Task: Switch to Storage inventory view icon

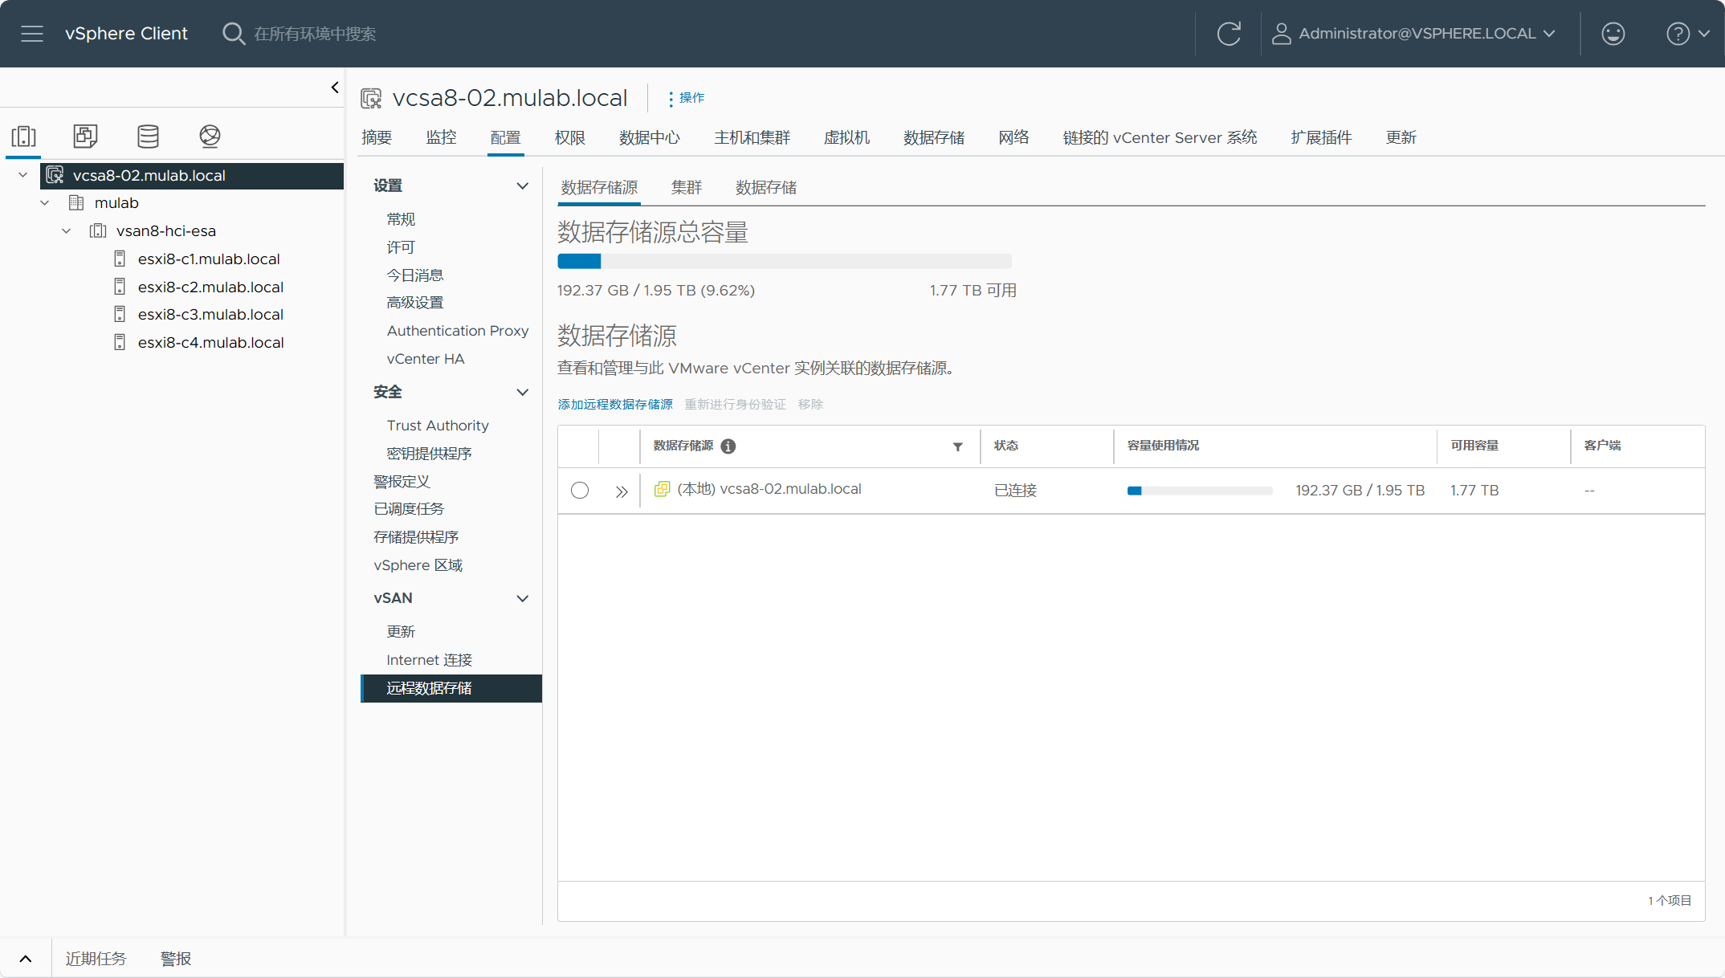Action: [148, 136]
